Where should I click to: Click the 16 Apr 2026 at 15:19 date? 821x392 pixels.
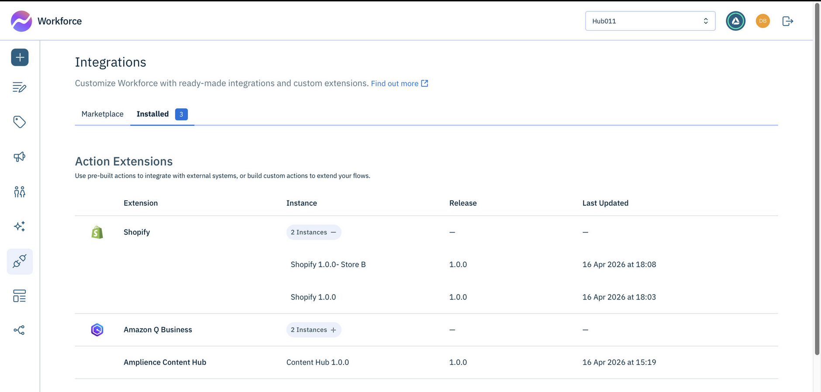click(619, 362)
